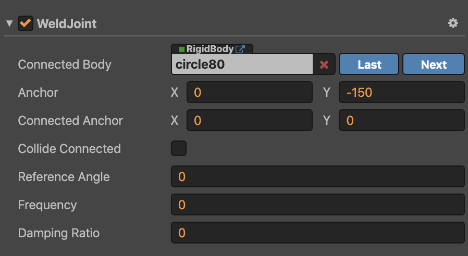
Task: Enable the Collide Connected checkbox
Action: 179,148
